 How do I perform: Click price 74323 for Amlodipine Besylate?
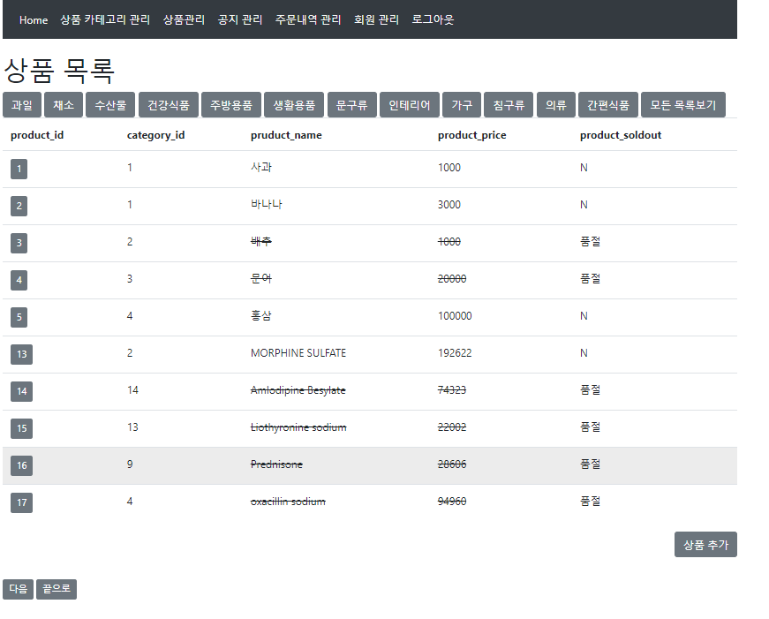pyautogui.click(x=452, y=390)
